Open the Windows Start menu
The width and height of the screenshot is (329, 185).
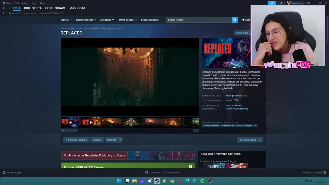tap(119, 181)
